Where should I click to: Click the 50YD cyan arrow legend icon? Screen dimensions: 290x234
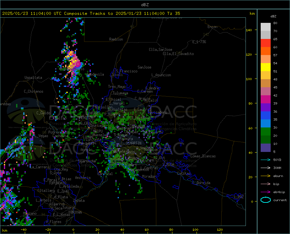[x=266, y=160]
